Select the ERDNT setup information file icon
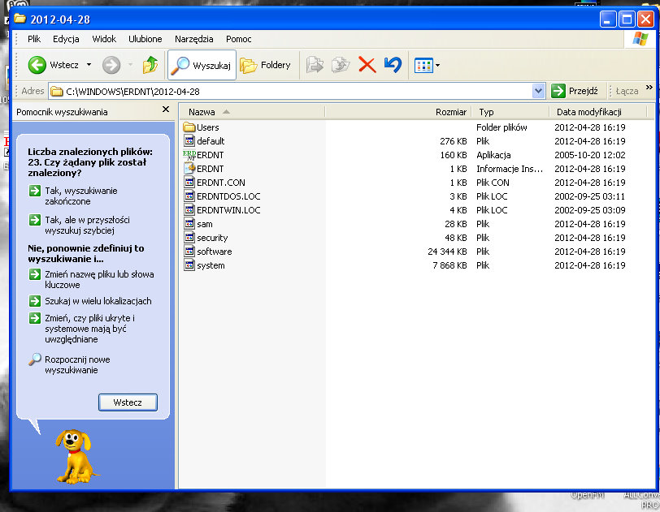 tap(189, 169)
